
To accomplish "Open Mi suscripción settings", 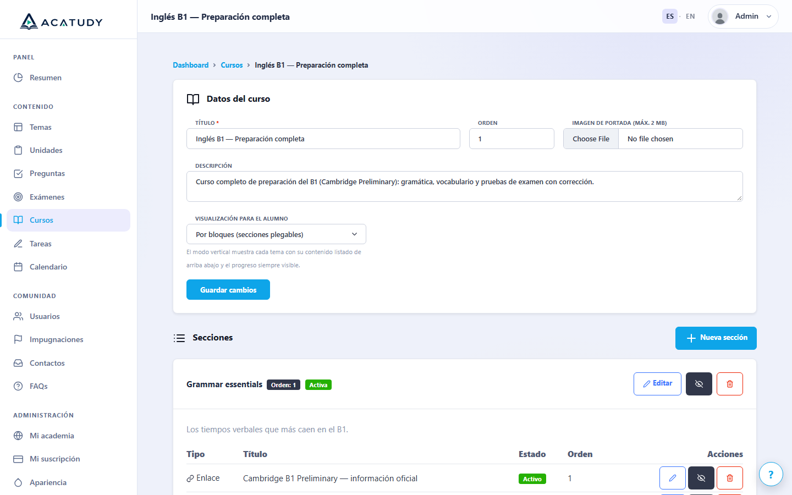I will [x=68, y=459].
